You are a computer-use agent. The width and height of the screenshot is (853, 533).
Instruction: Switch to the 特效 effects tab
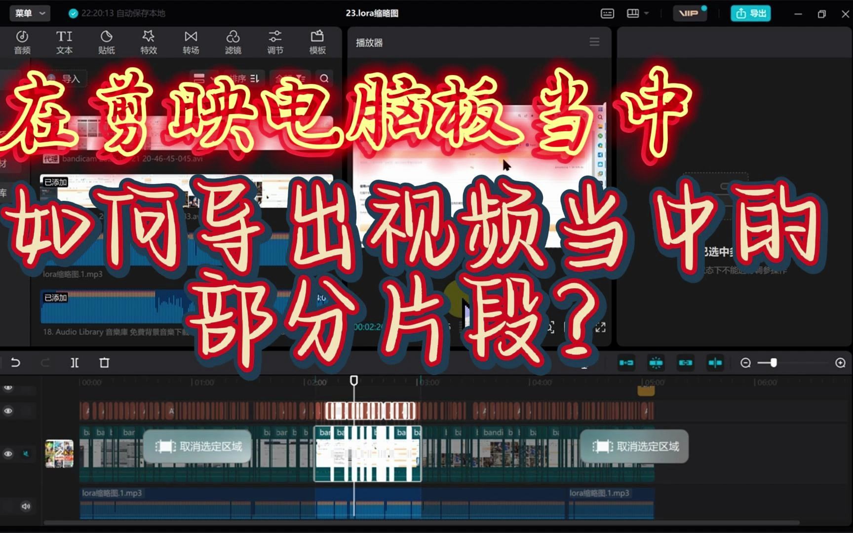click(x=149, y=42)
